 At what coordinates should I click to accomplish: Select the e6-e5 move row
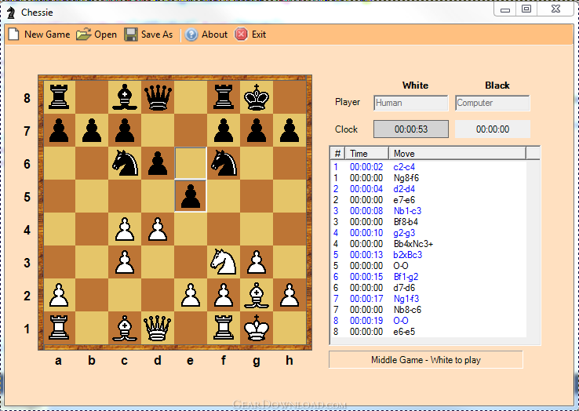[428, 332]
